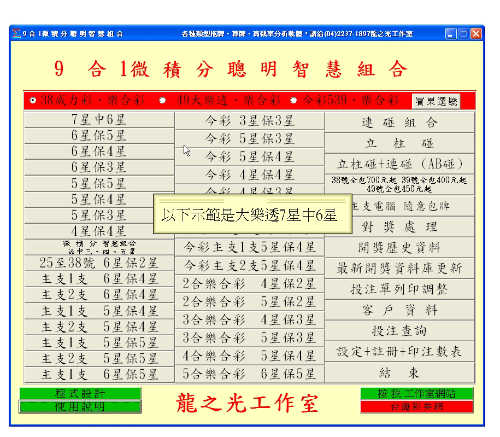Open 投注單列印調整 print settings
This screenshot has width=500, height=437.
399,289
